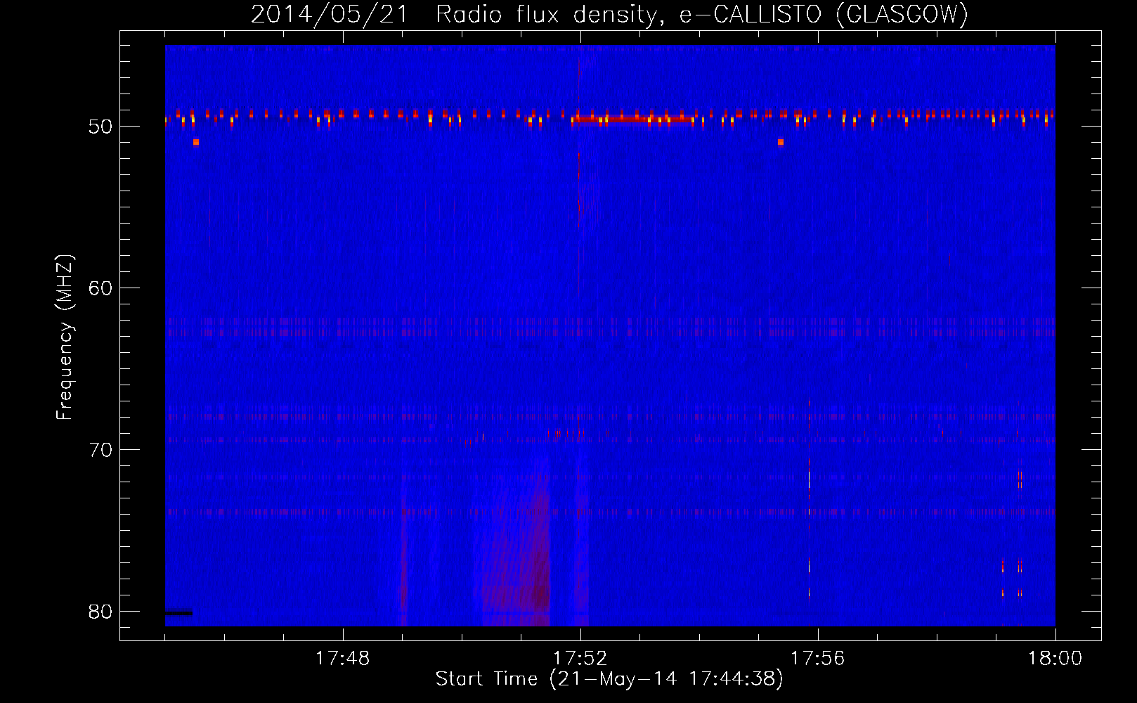Click the 17:48 time tick label
1137x703 pixels.
coord(342,659)
